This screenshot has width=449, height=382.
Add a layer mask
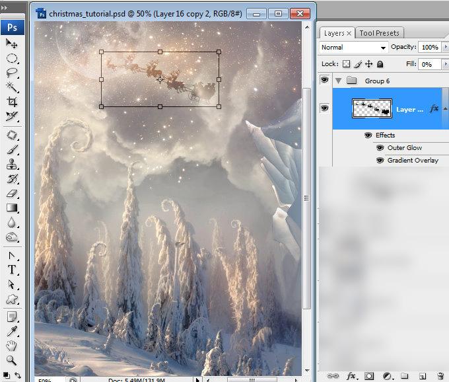(369, 376)
